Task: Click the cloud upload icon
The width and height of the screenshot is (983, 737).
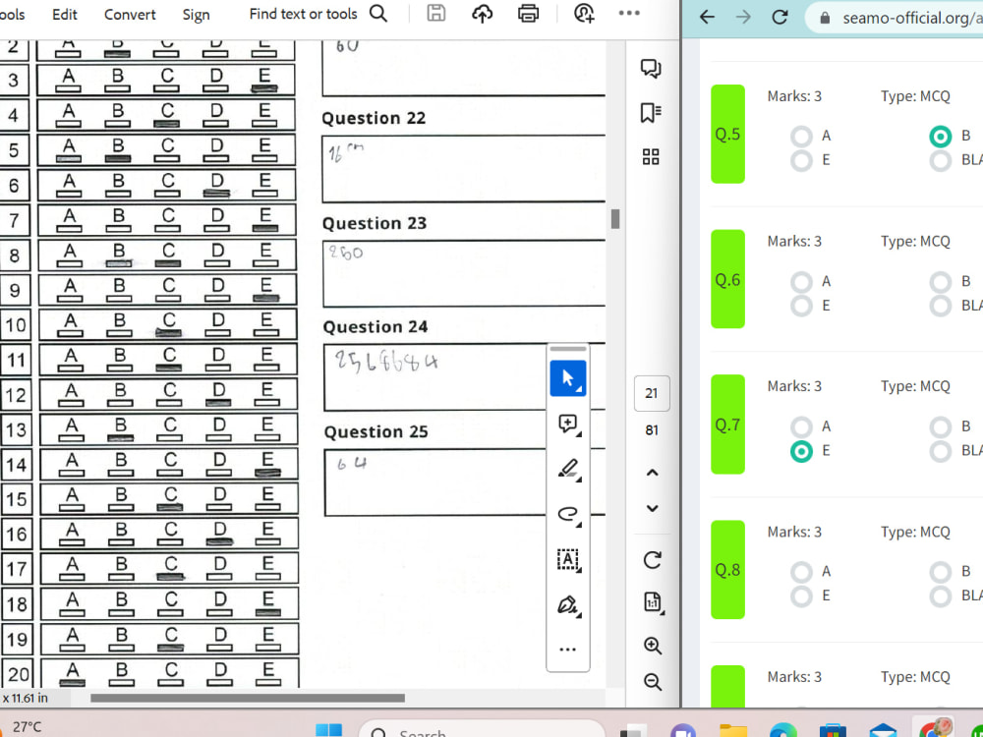Action: [482, 13]
